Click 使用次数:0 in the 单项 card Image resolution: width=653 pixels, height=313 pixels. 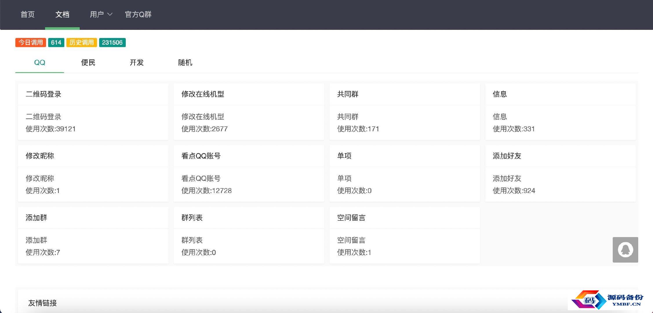click(354, 191)
